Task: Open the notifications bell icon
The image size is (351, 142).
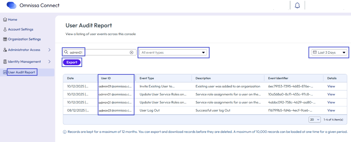Action: 297,5
